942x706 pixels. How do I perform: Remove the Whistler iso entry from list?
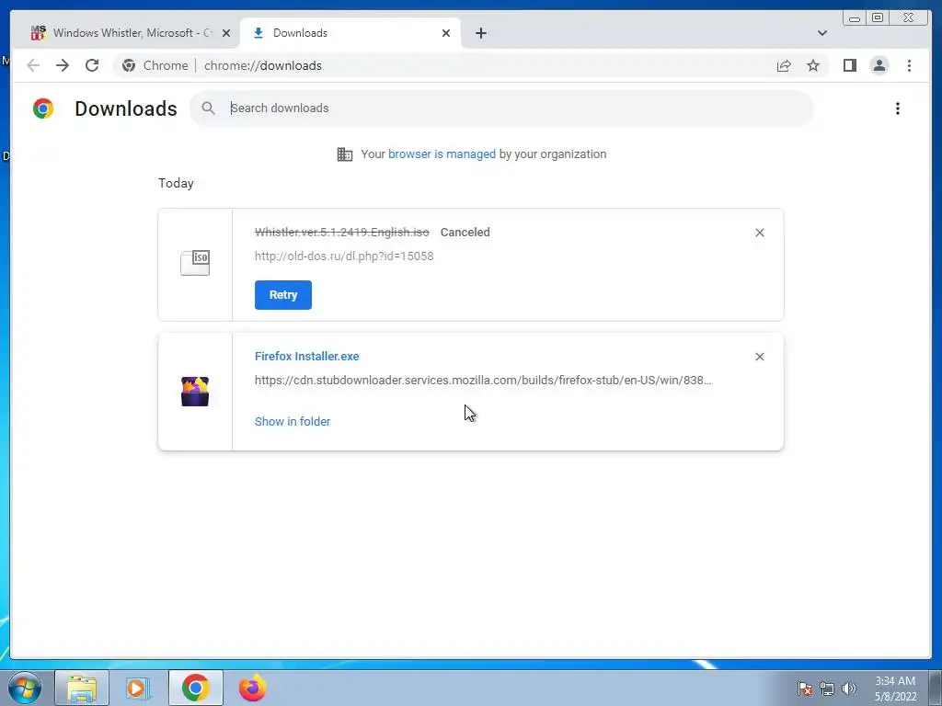[759, 233]
